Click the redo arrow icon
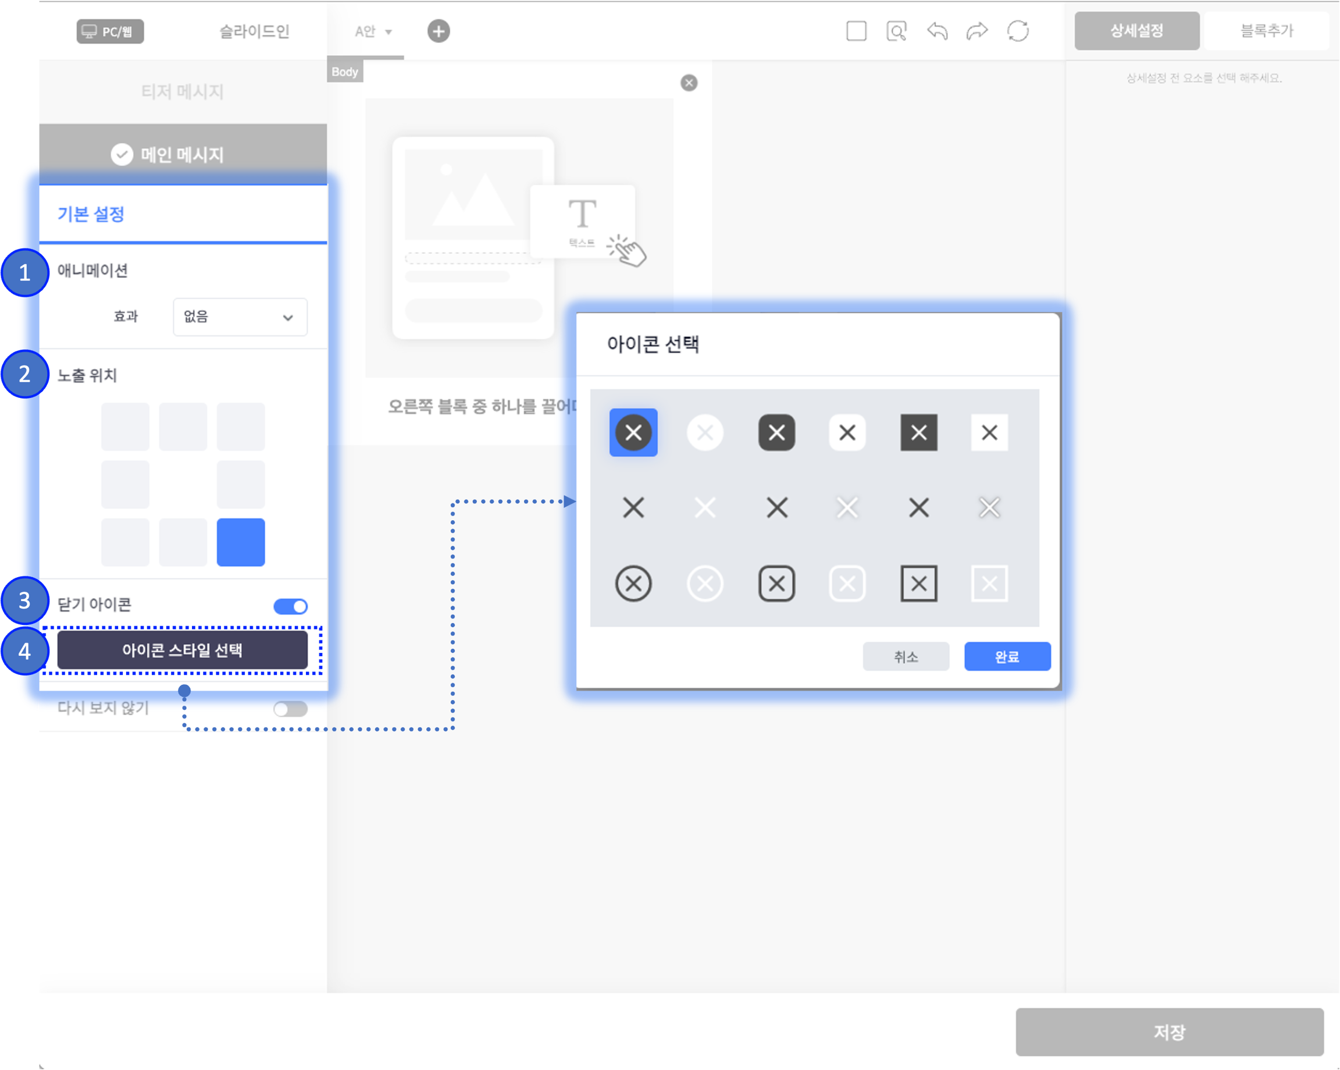1340x1070 pixels. 977,31
